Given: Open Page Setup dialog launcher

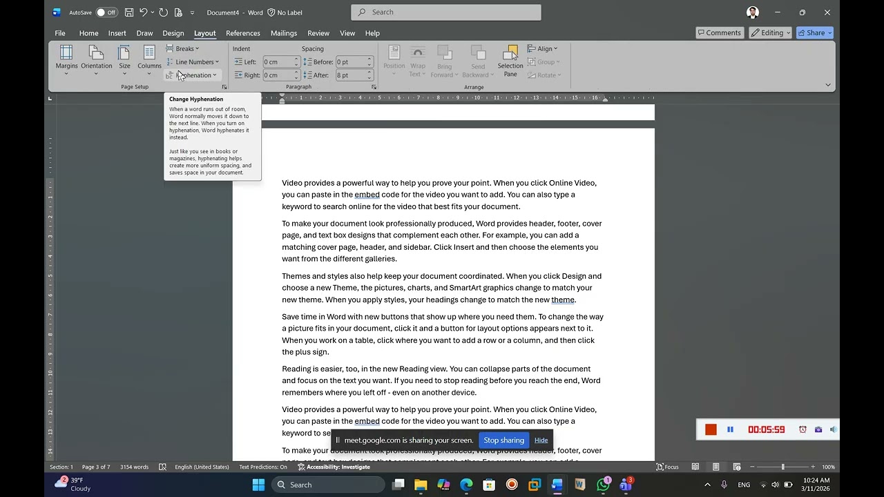Looking at the screenshot, I should point(224,88).
